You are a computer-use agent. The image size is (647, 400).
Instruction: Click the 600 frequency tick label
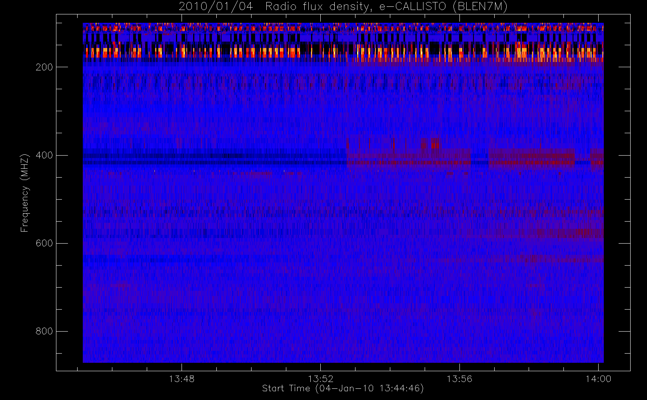point(44,243)
